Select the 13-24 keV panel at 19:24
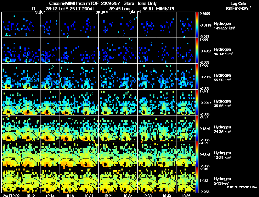259x197 pixels. point(108,154)
